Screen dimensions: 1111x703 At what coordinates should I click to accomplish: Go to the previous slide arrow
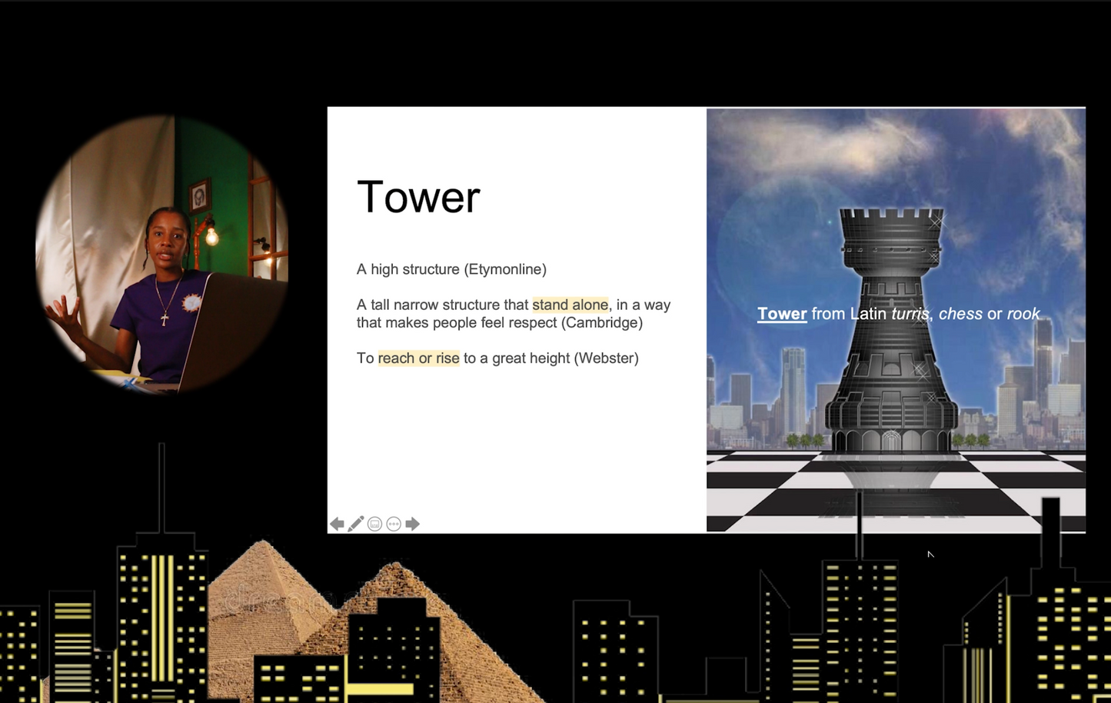[337, 524]
